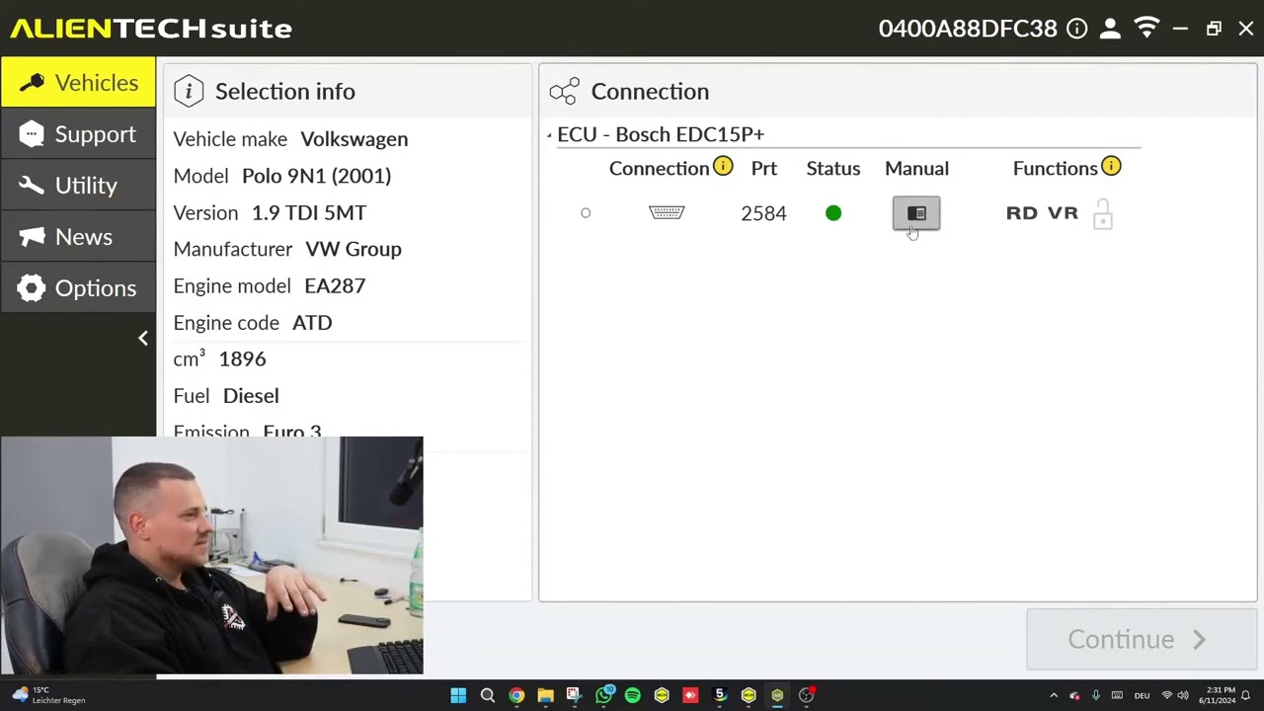
Task: Click the vehicle make value Volkswagen
Action: pos(354,139)
